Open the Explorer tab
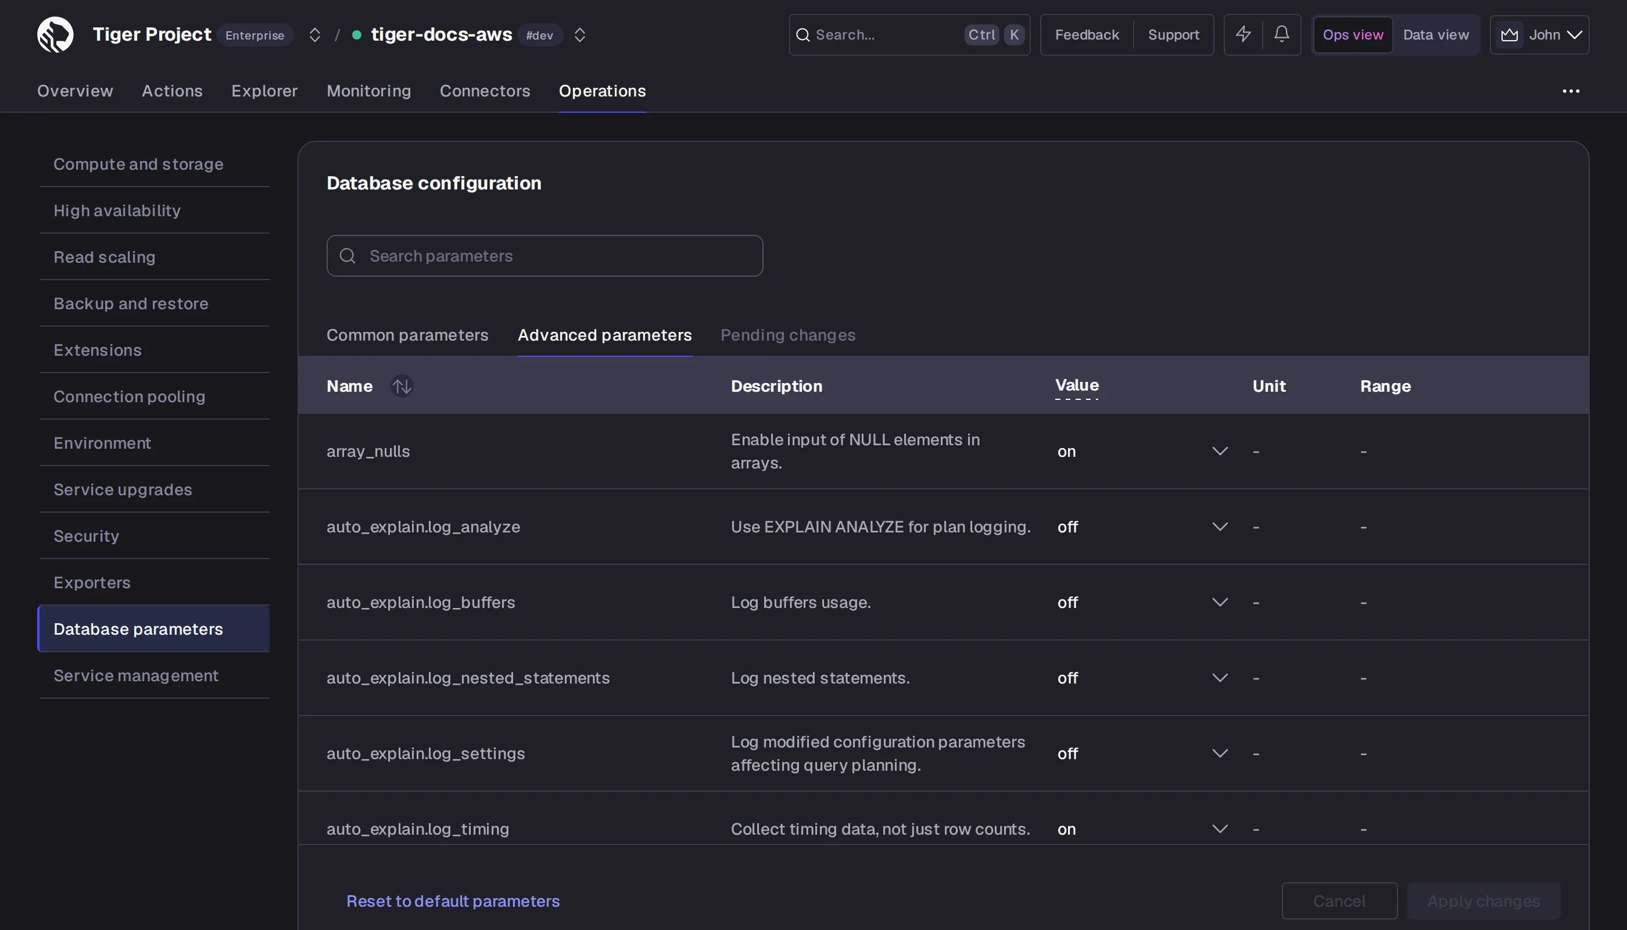This screenshot has width=1627, height=930. [x=264, y=91]
